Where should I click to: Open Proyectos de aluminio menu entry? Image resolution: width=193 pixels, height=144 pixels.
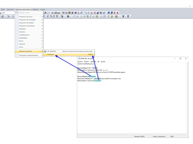coord(29,26)
